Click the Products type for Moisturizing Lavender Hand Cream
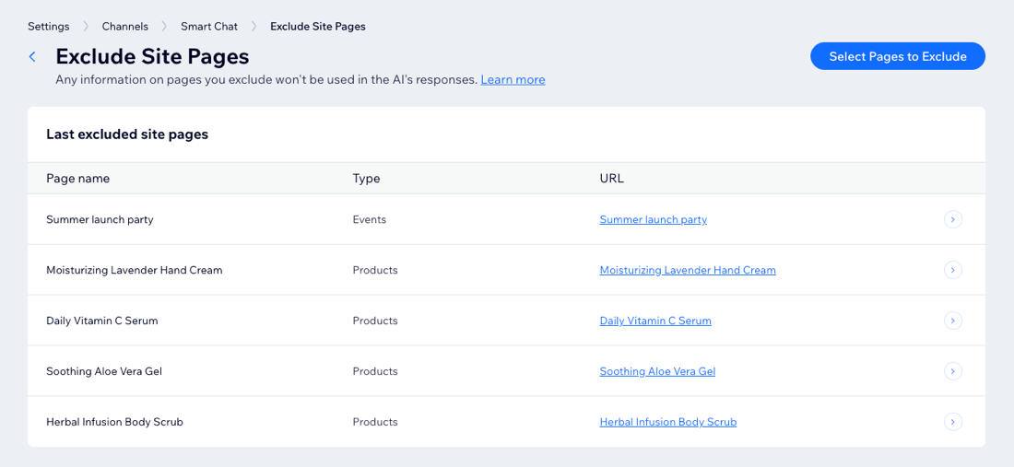Viewport: 1014px width, 467px height. [375, 270]
